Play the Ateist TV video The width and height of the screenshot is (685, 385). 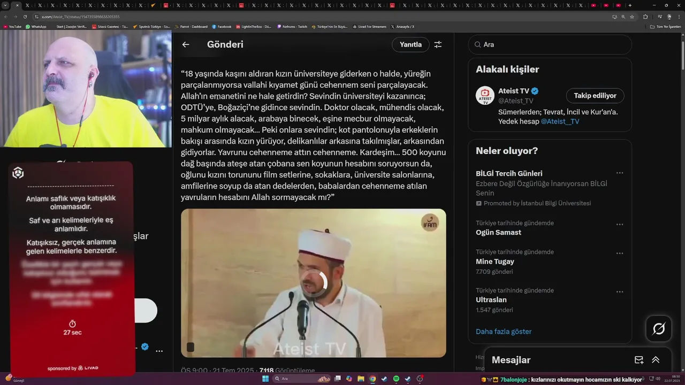click(314, 283)
